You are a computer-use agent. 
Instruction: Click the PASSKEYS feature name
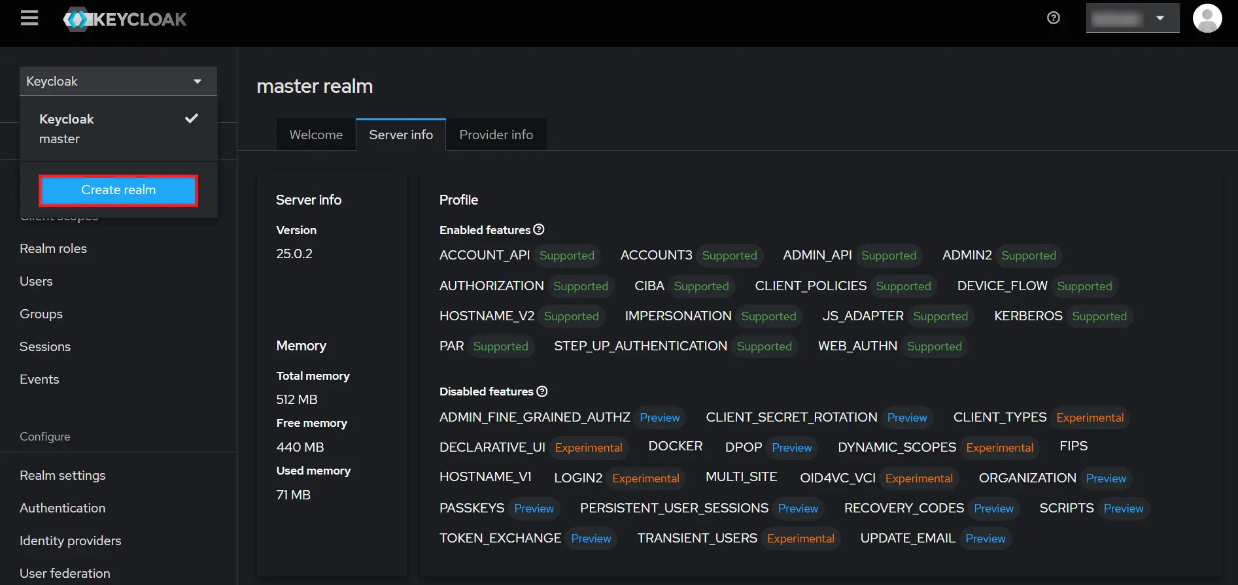click(472, 508)
